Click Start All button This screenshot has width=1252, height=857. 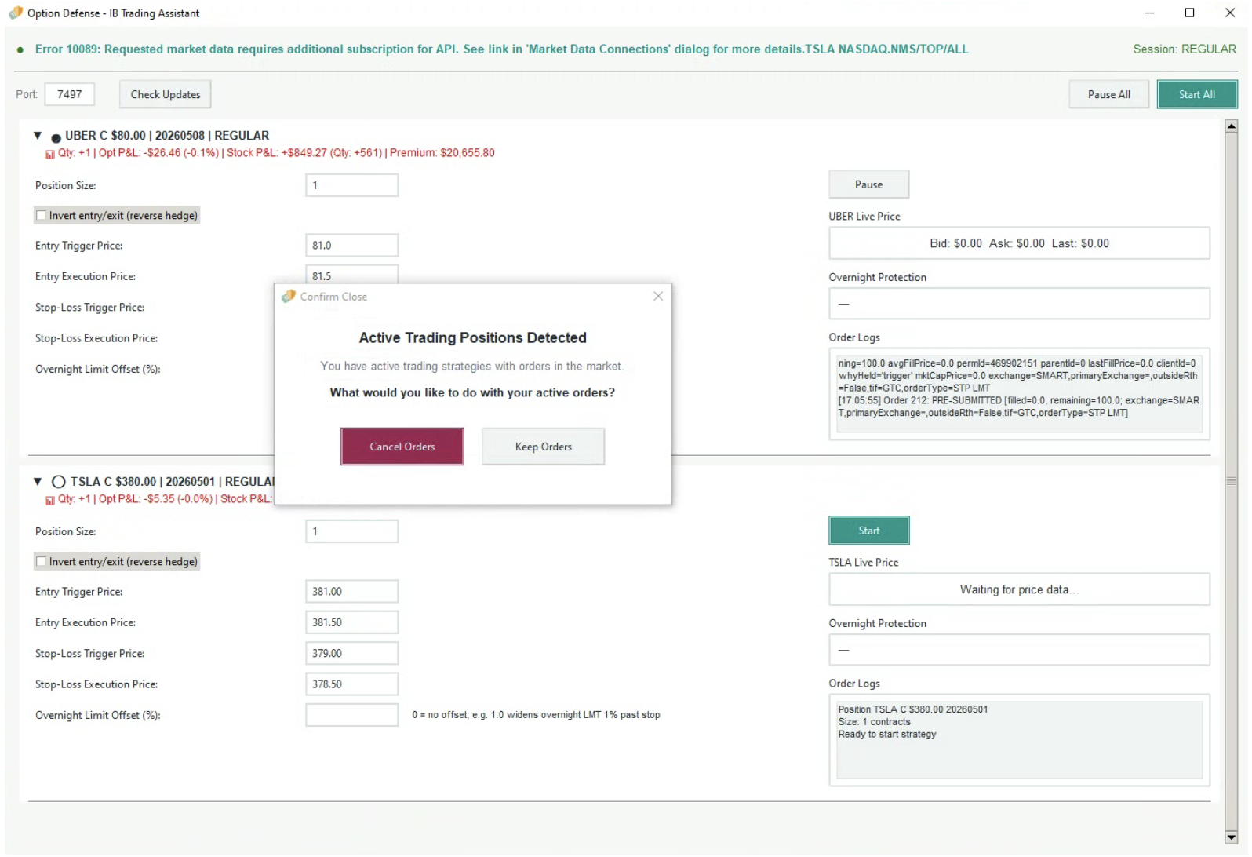pyautogui.click(x=1196, y=94)
